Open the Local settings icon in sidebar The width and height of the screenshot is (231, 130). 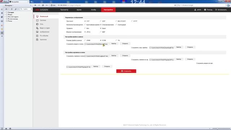(x=37, y=17)
